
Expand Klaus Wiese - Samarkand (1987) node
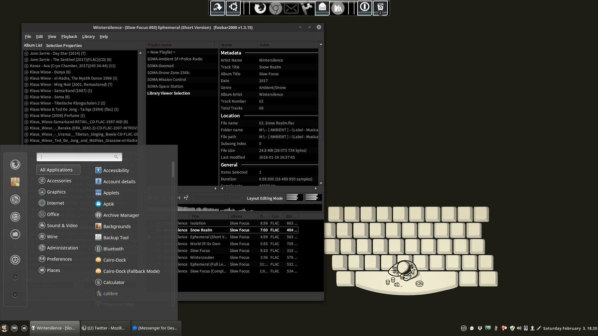26,91
